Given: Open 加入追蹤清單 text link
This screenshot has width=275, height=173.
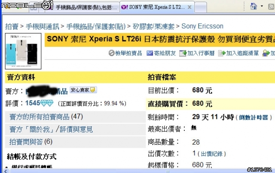Looking at the screenshot, I should [242, 53].
